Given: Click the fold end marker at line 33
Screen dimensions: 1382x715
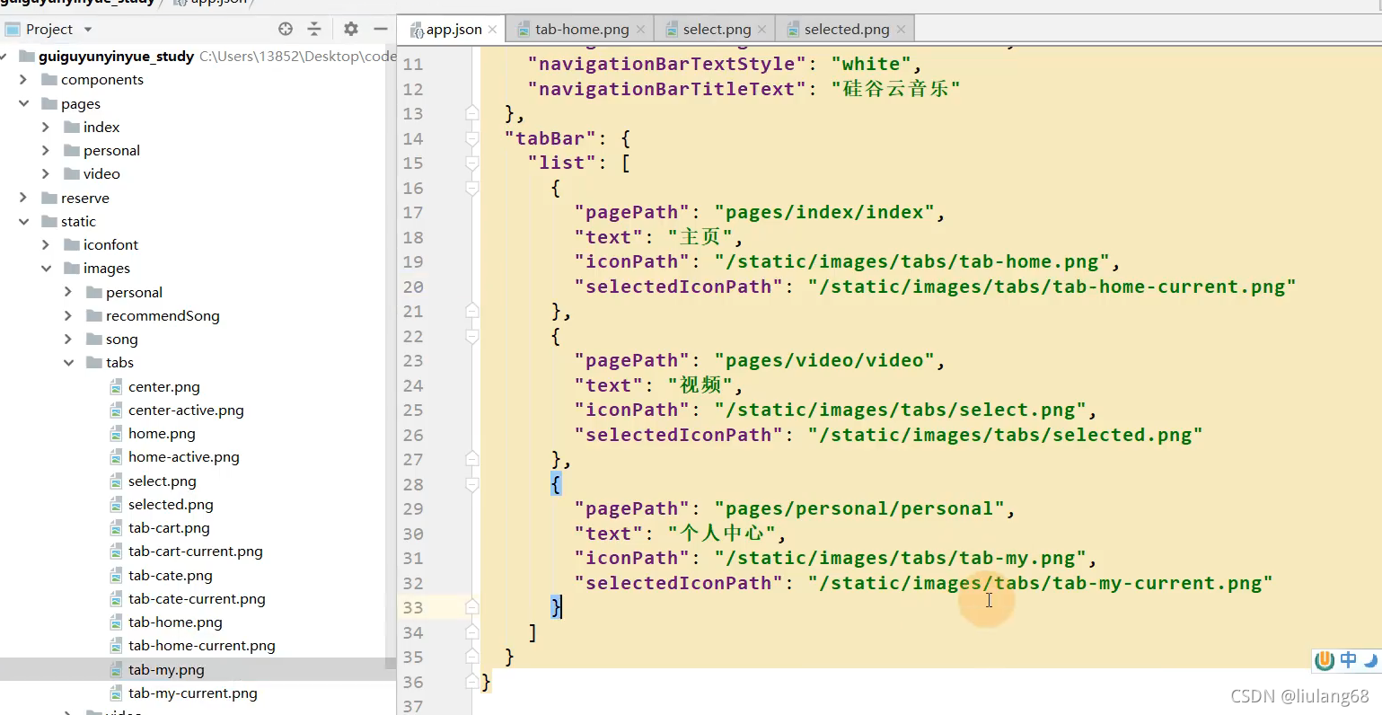Looking at the screenshot, I should point(471,607).
